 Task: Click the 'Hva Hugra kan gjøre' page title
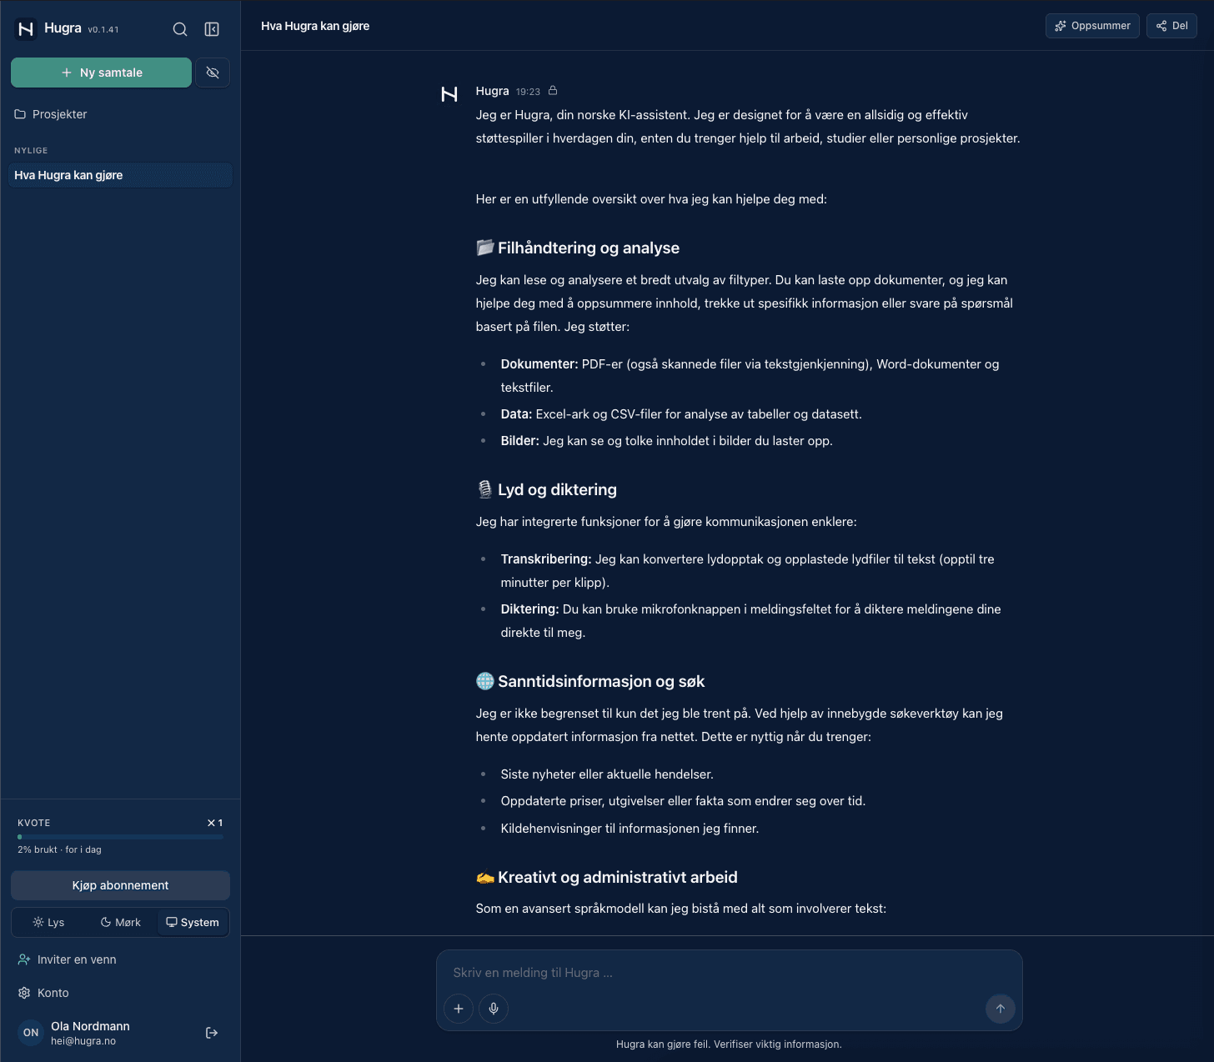tap(315, 26)
